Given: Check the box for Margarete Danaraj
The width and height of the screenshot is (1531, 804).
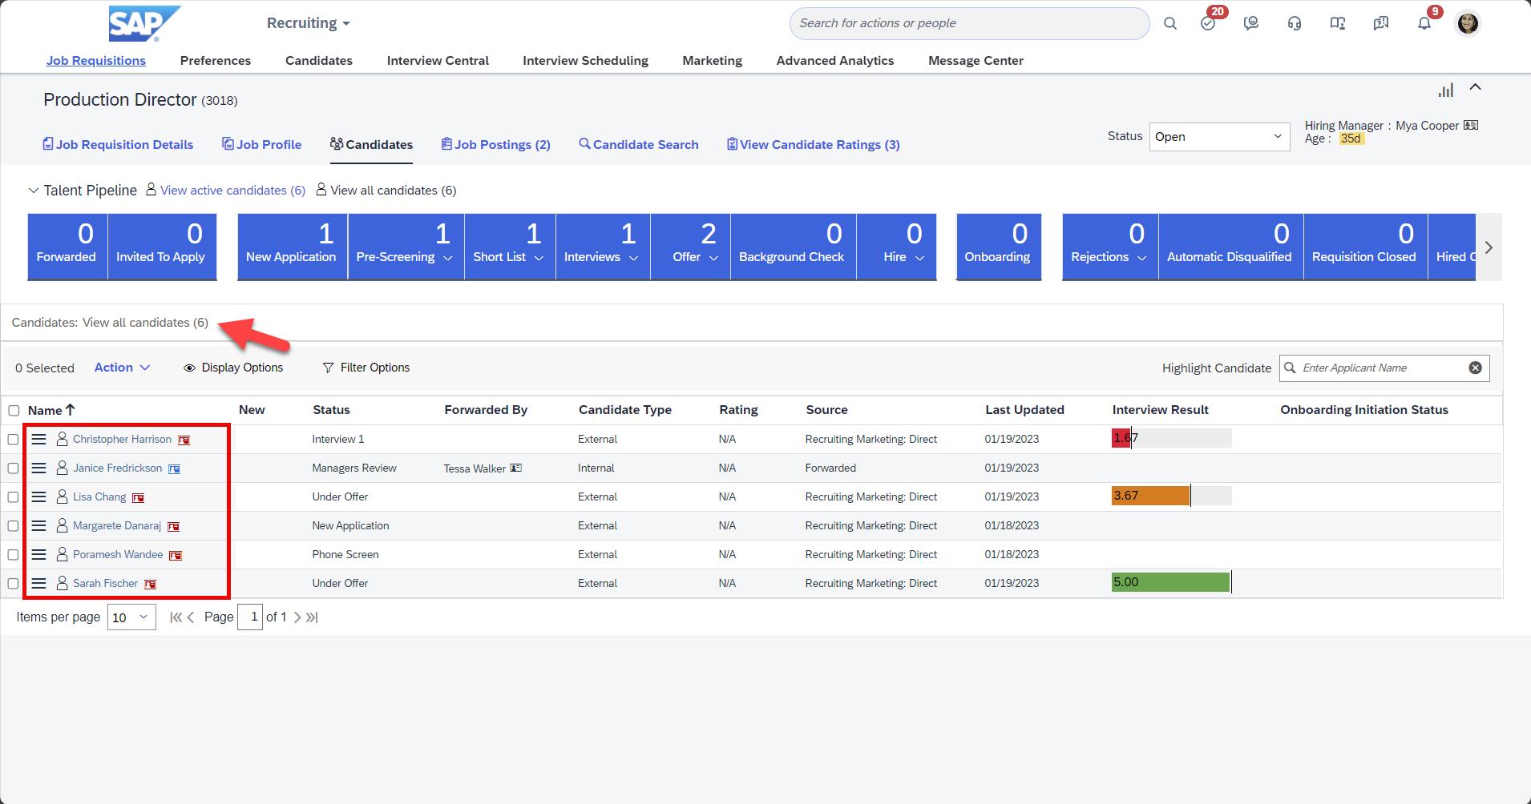Looking at the screenshot, I should [x=13, y=526].
